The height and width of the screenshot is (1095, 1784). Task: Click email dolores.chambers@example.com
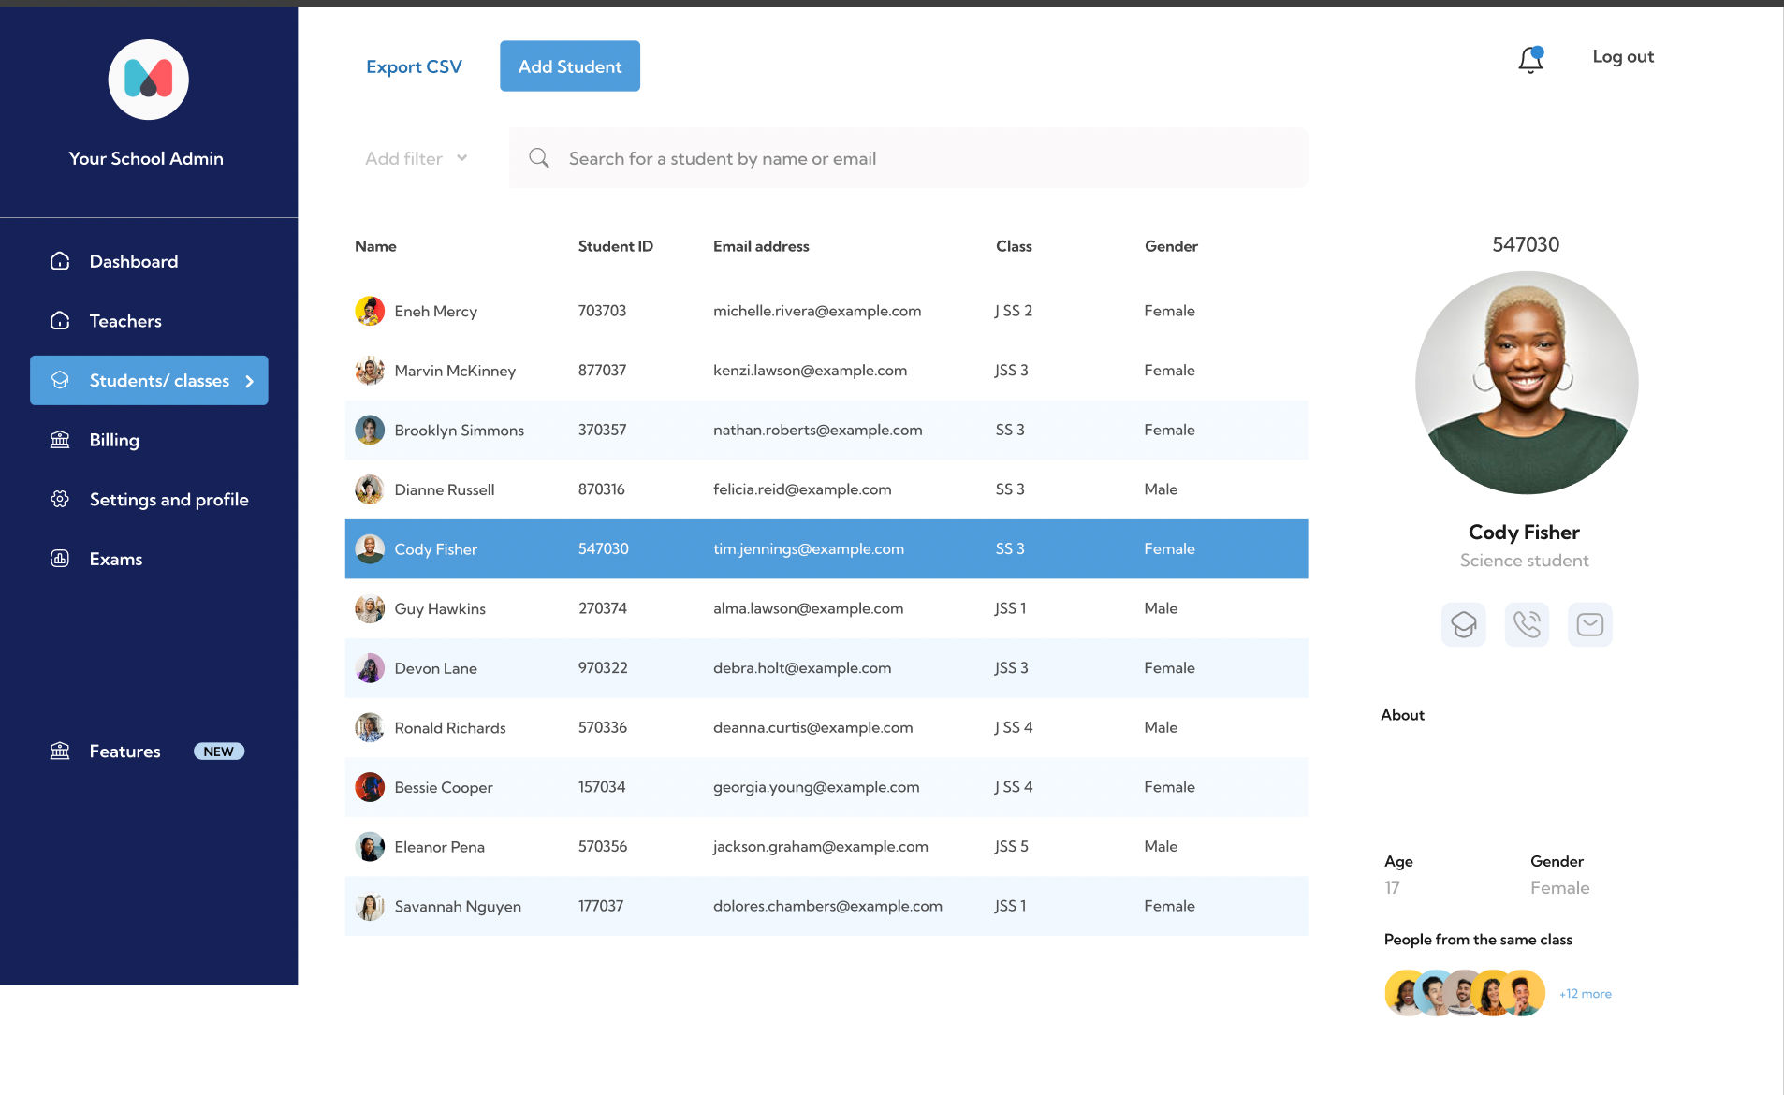(x=827, y=906)
